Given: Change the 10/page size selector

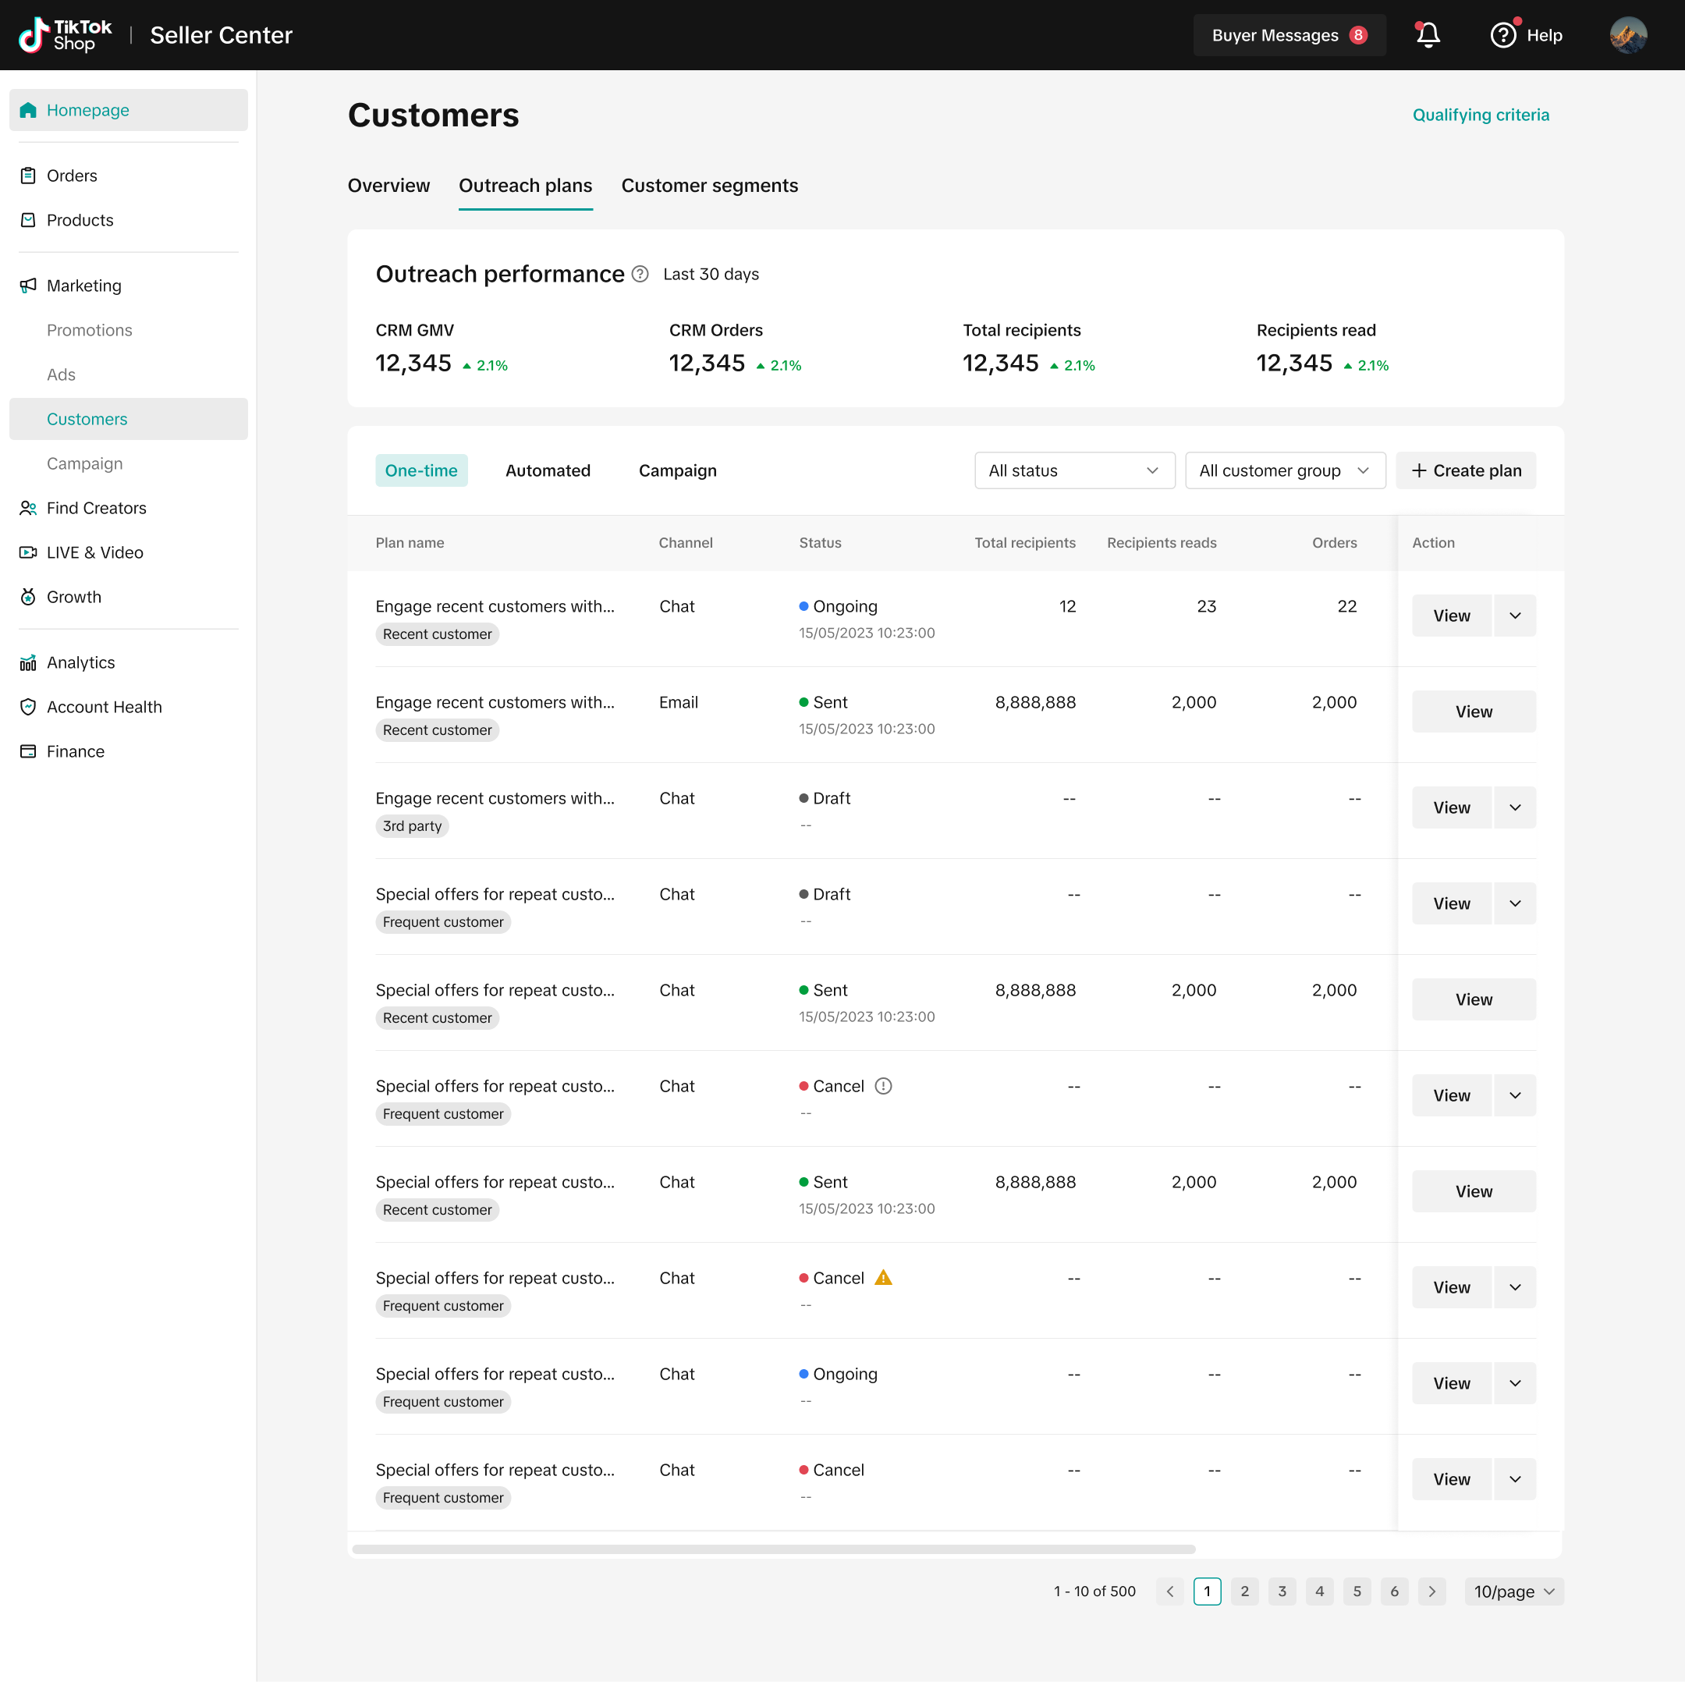Looking at the screenshot, I should pos(1513,1592).
